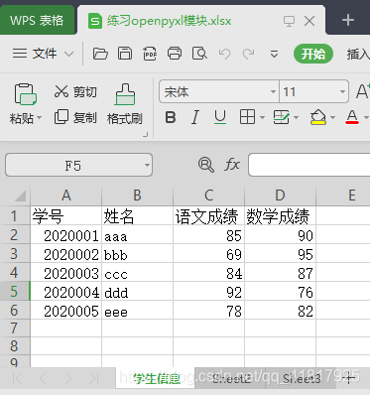Image resolution: width=370 pixels, height=395 pixels.
Task: Go to previous sheet arrow
Action: [x=43, y=378]
